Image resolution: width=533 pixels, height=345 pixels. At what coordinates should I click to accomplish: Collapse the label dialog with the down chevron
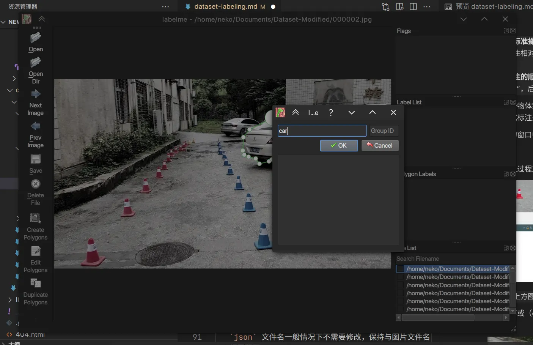coord(351,112)
